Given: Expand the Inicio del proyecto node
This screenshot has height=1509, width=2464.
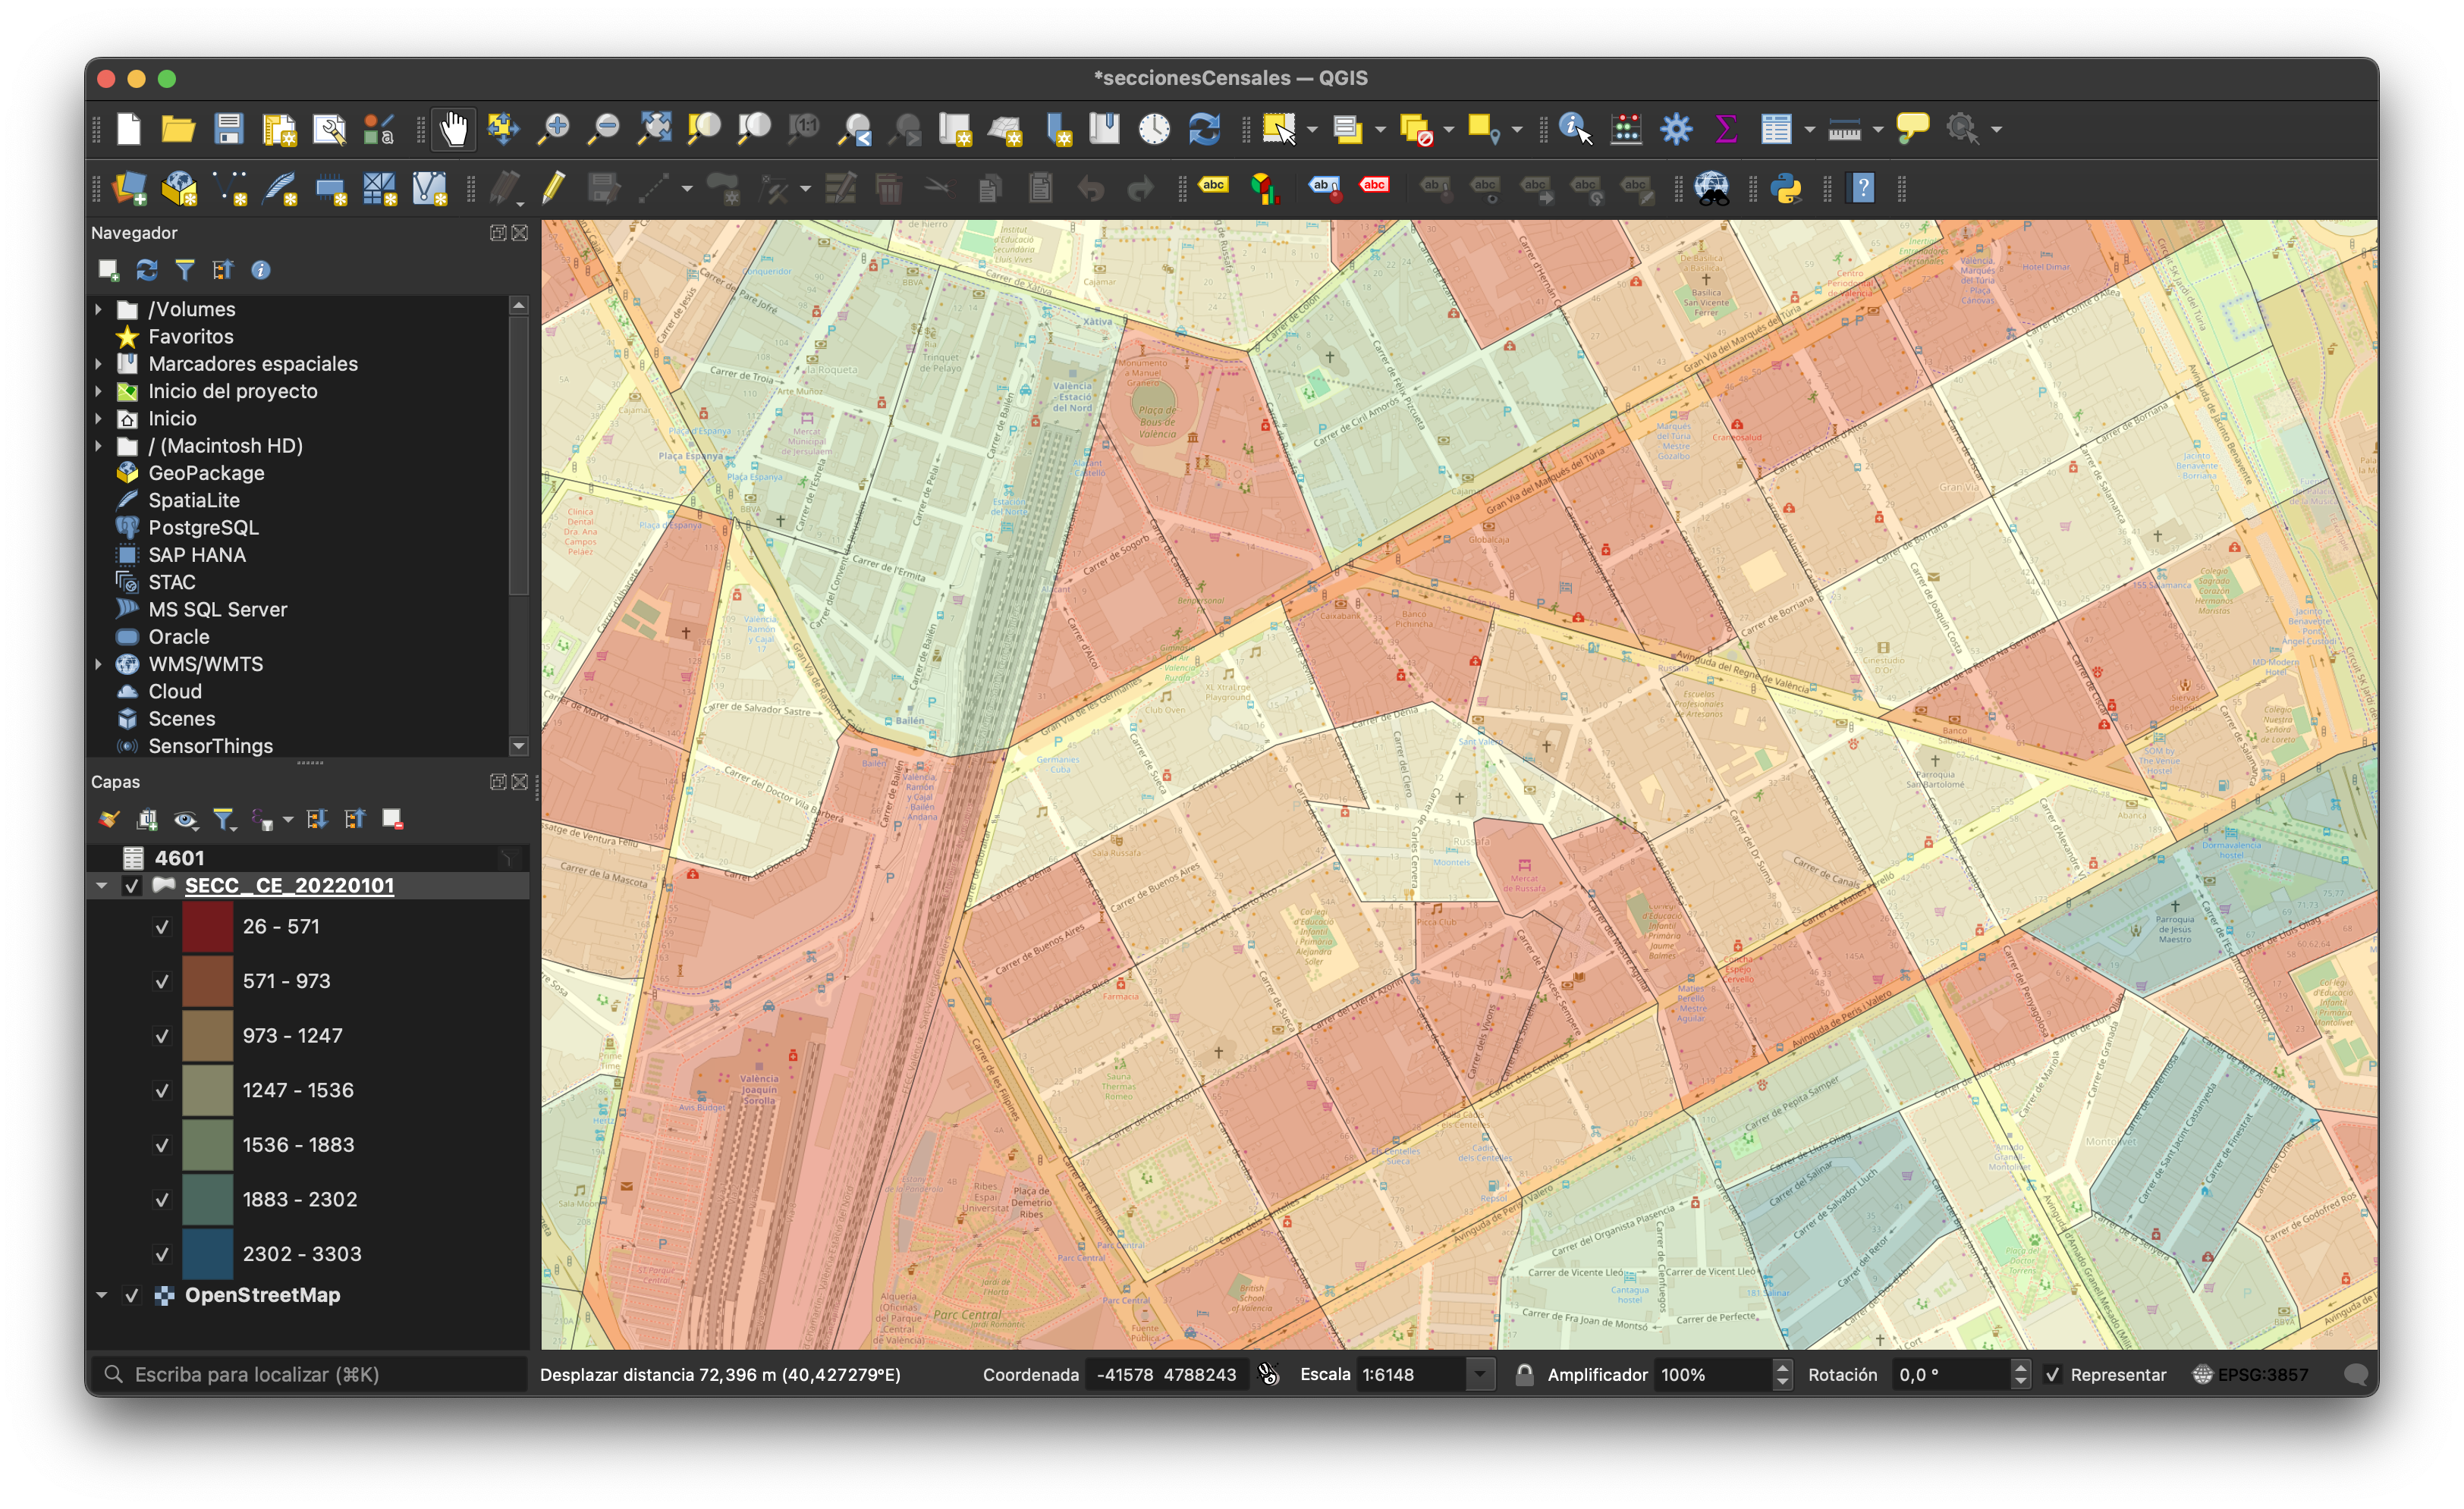Looking at the screenshot, I should [x=98, y=392].
